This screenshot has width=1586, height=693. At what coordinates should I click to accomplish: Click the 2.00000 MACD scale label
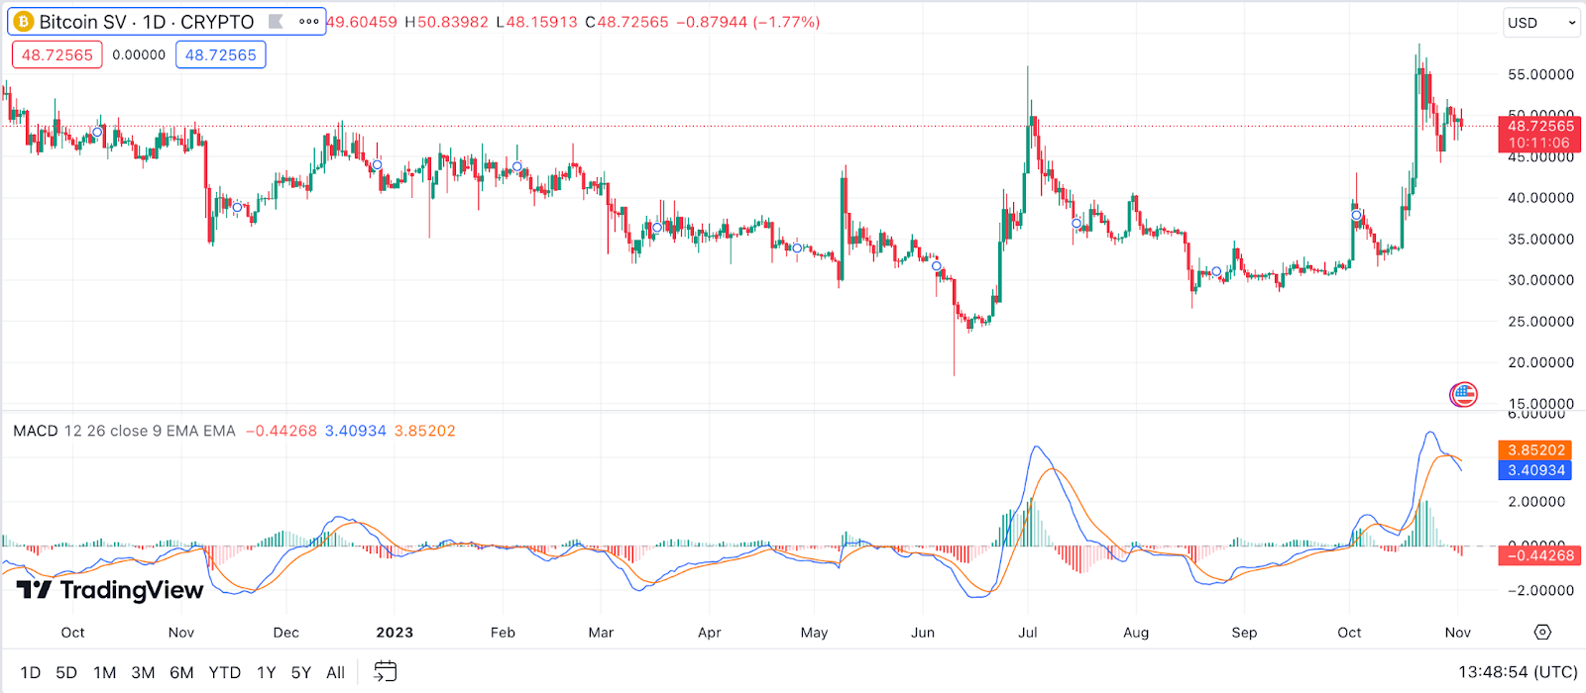coord(1536,502)
